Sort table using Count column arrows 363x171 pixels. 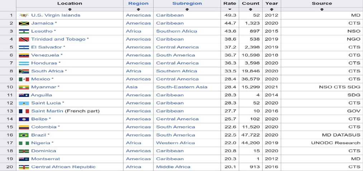pyautogui.click(x=250, y=9)
